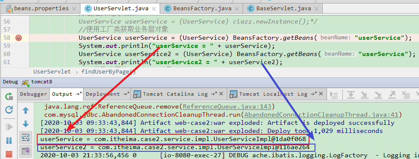Pause the running program
419x159 pixels.
[9, 140]
